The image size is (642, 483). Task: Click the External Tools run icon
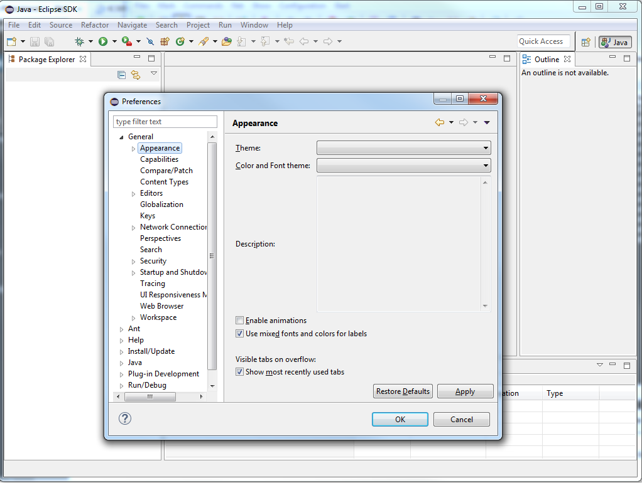coord(126,41)
